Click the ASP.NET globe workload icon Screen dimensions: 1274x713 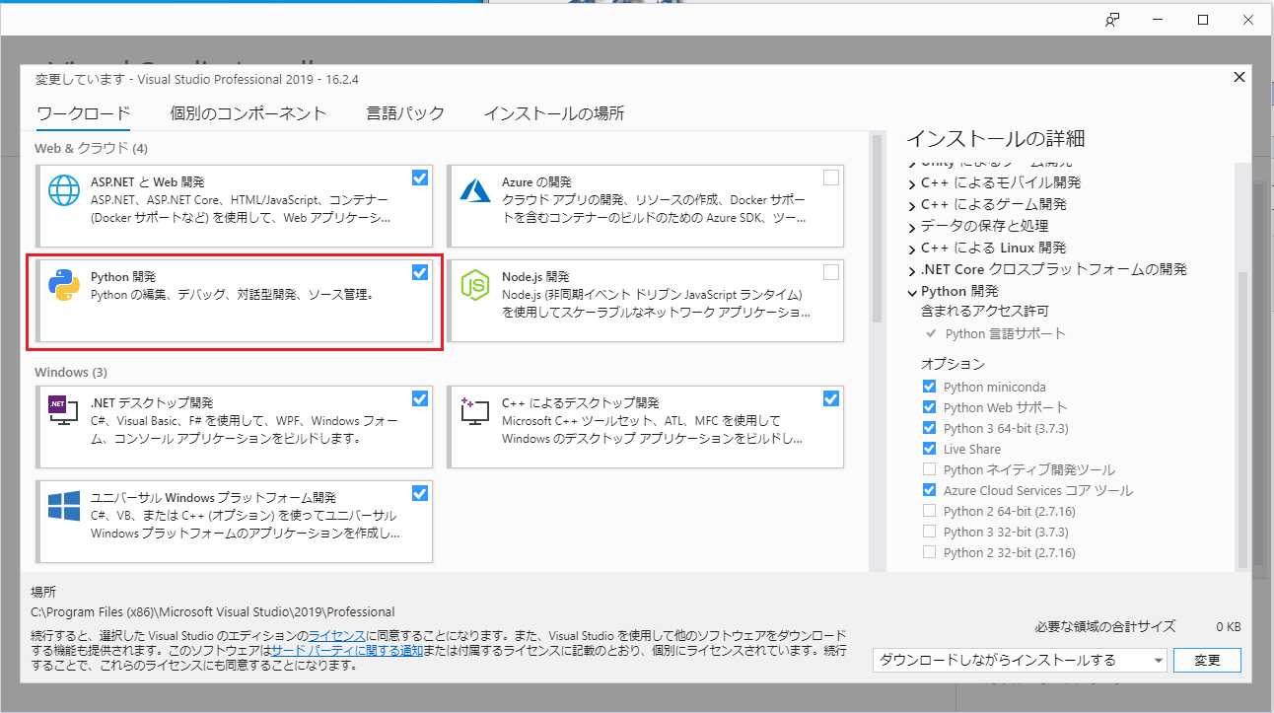(x=64, y=190)
